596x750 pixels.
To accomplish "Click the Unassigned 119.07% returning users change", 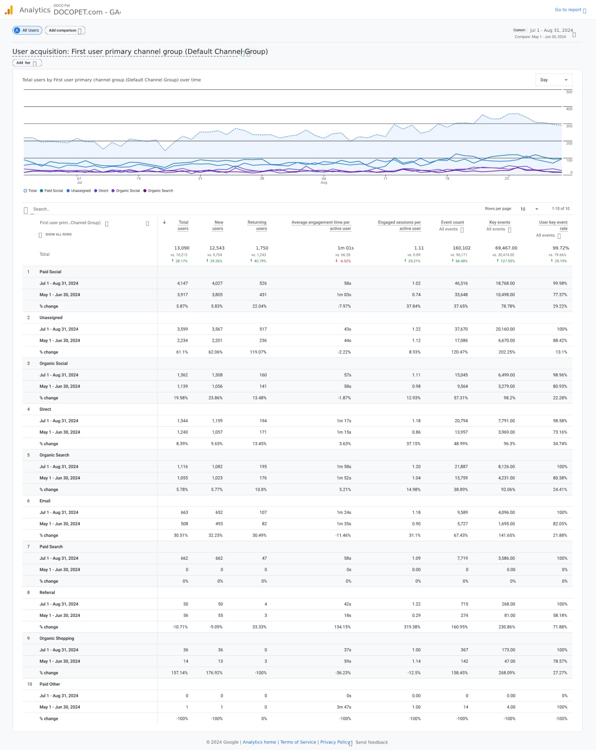I will [258, 352].
